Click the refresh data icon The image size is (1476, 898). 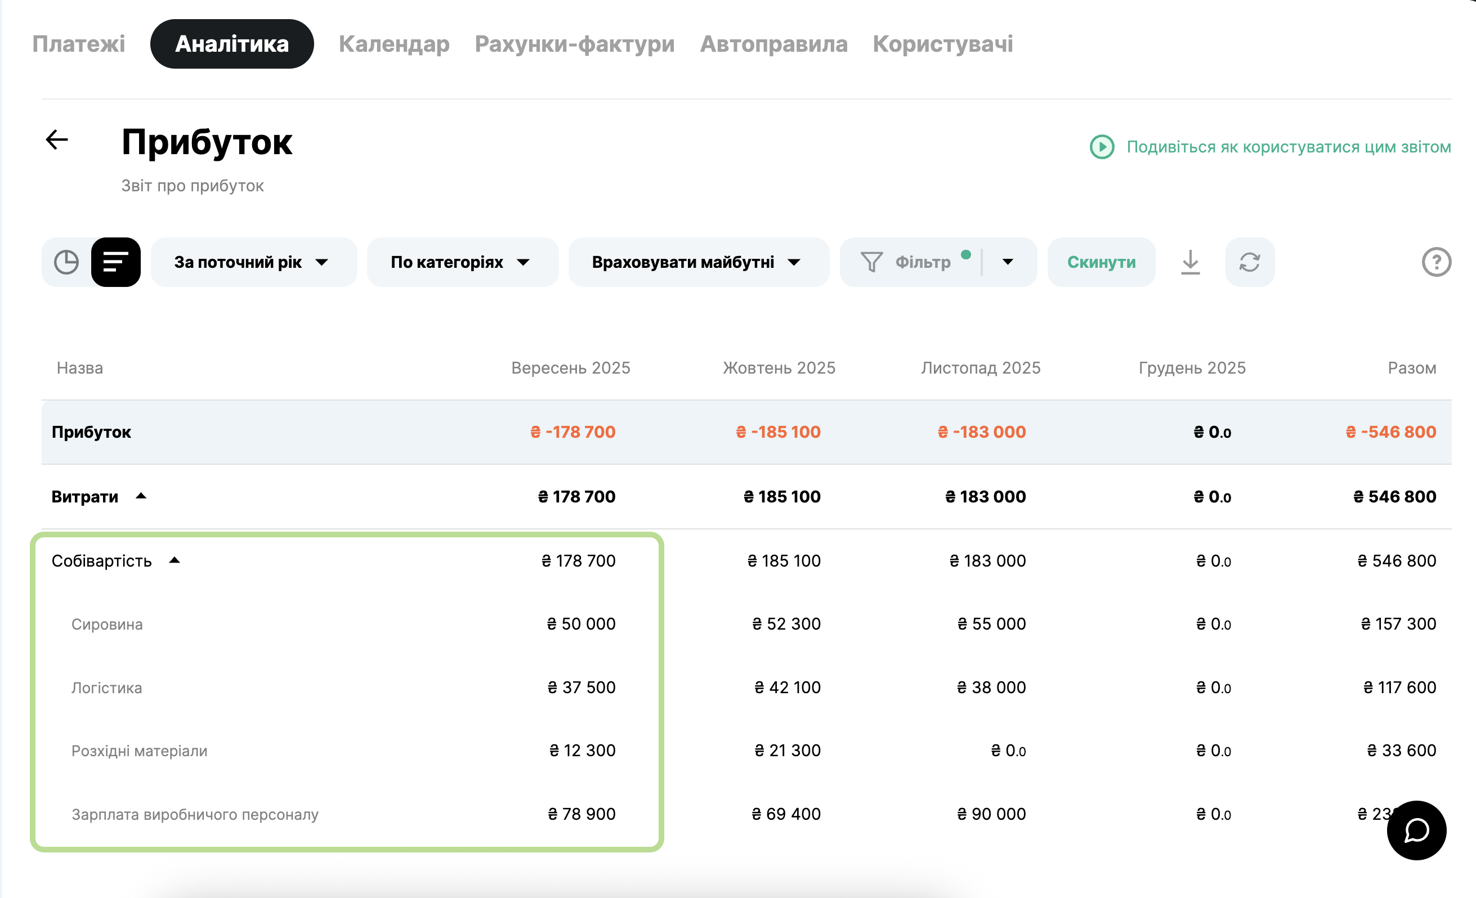[1250, 262]
